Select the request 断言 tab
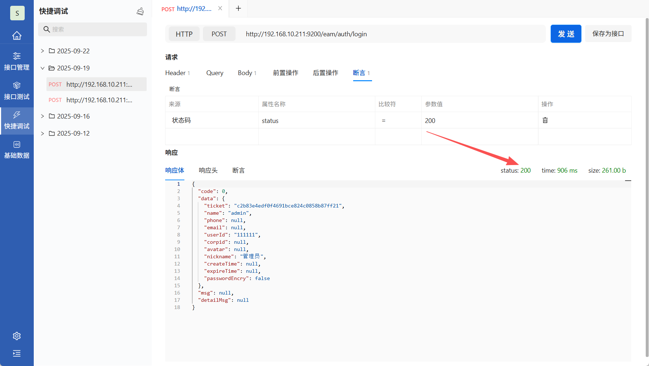649x366 pixels. 362,73
